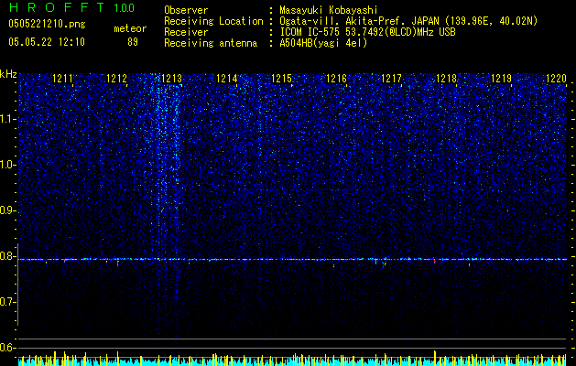The image size is (576, 366).
Task: Click the date stamp 05.05.22 12:10
Action: click(47, 42)
